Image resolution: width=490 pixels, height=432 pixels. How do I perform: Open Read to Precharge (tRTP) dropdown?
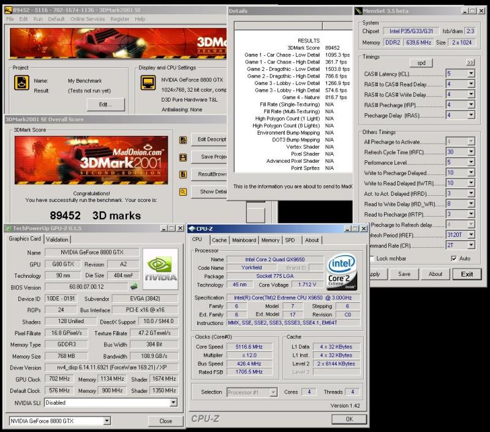pyautogui.click(x=471, y=214)
